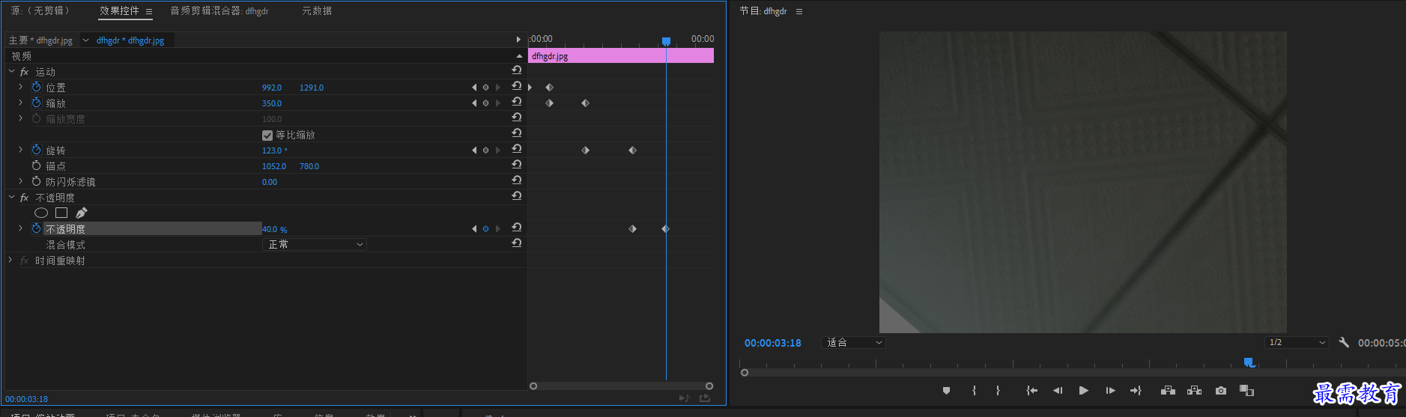The image size is (1406, 417).
Task: Create an ellipse mask under 不透明度
Action: tap(41, 213)
